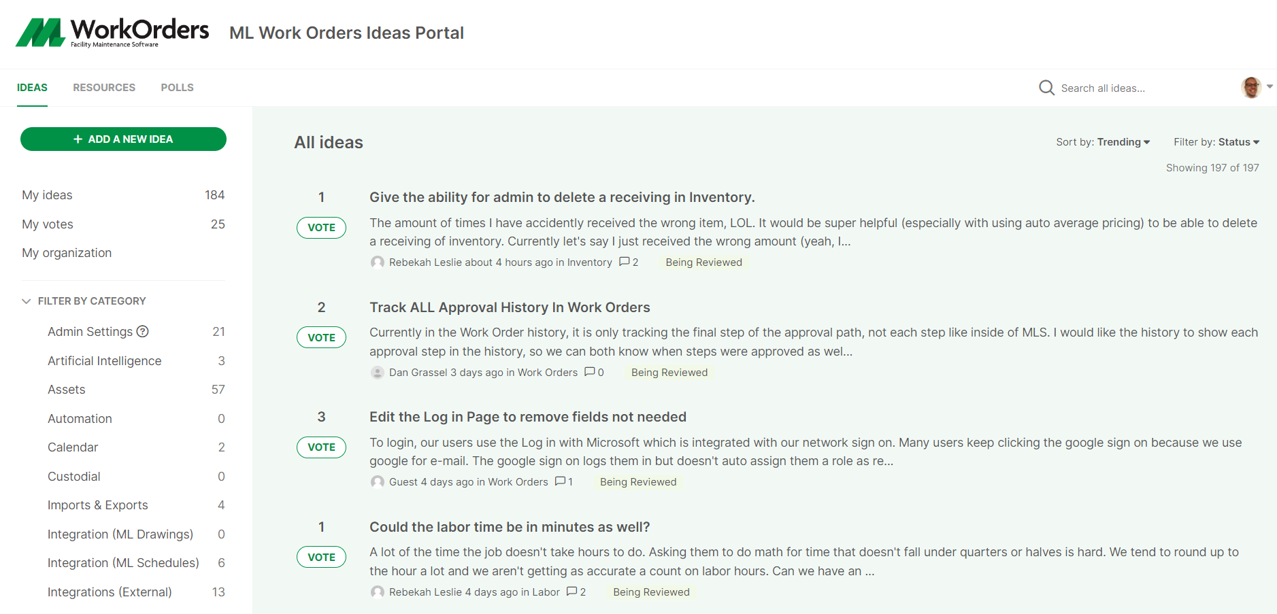The width and height of the screenshot is (1277, 614).
Task: Click comment icon on Edit Log in Page idea
Action: [x=560, y=481]
